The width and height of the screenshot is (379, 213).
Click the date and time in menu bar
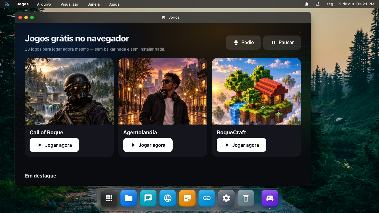(350, 4)
